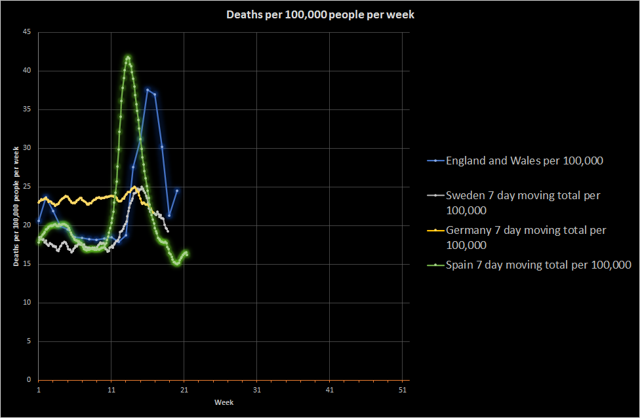
Task: Click the first England and Wales data point at week 1
Action: pyautogui.click(x=39, y=221)
